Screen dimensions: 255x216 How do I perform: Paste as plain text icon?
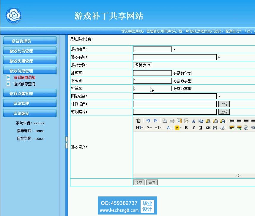(x=215, y=121)
